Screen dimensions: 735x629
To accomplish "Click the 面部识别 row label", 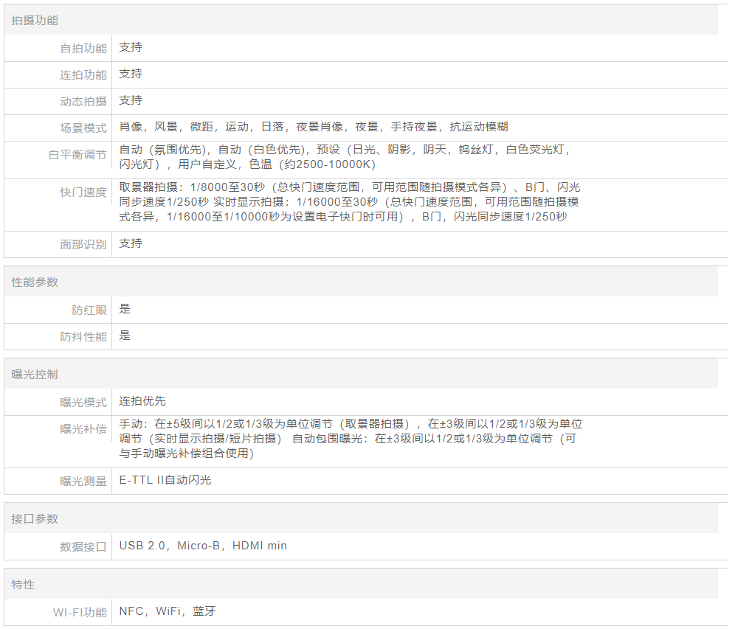I will click(83, 245).
